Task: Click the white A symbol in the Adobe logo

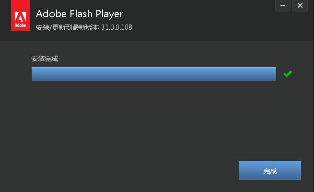Action: 20,14
